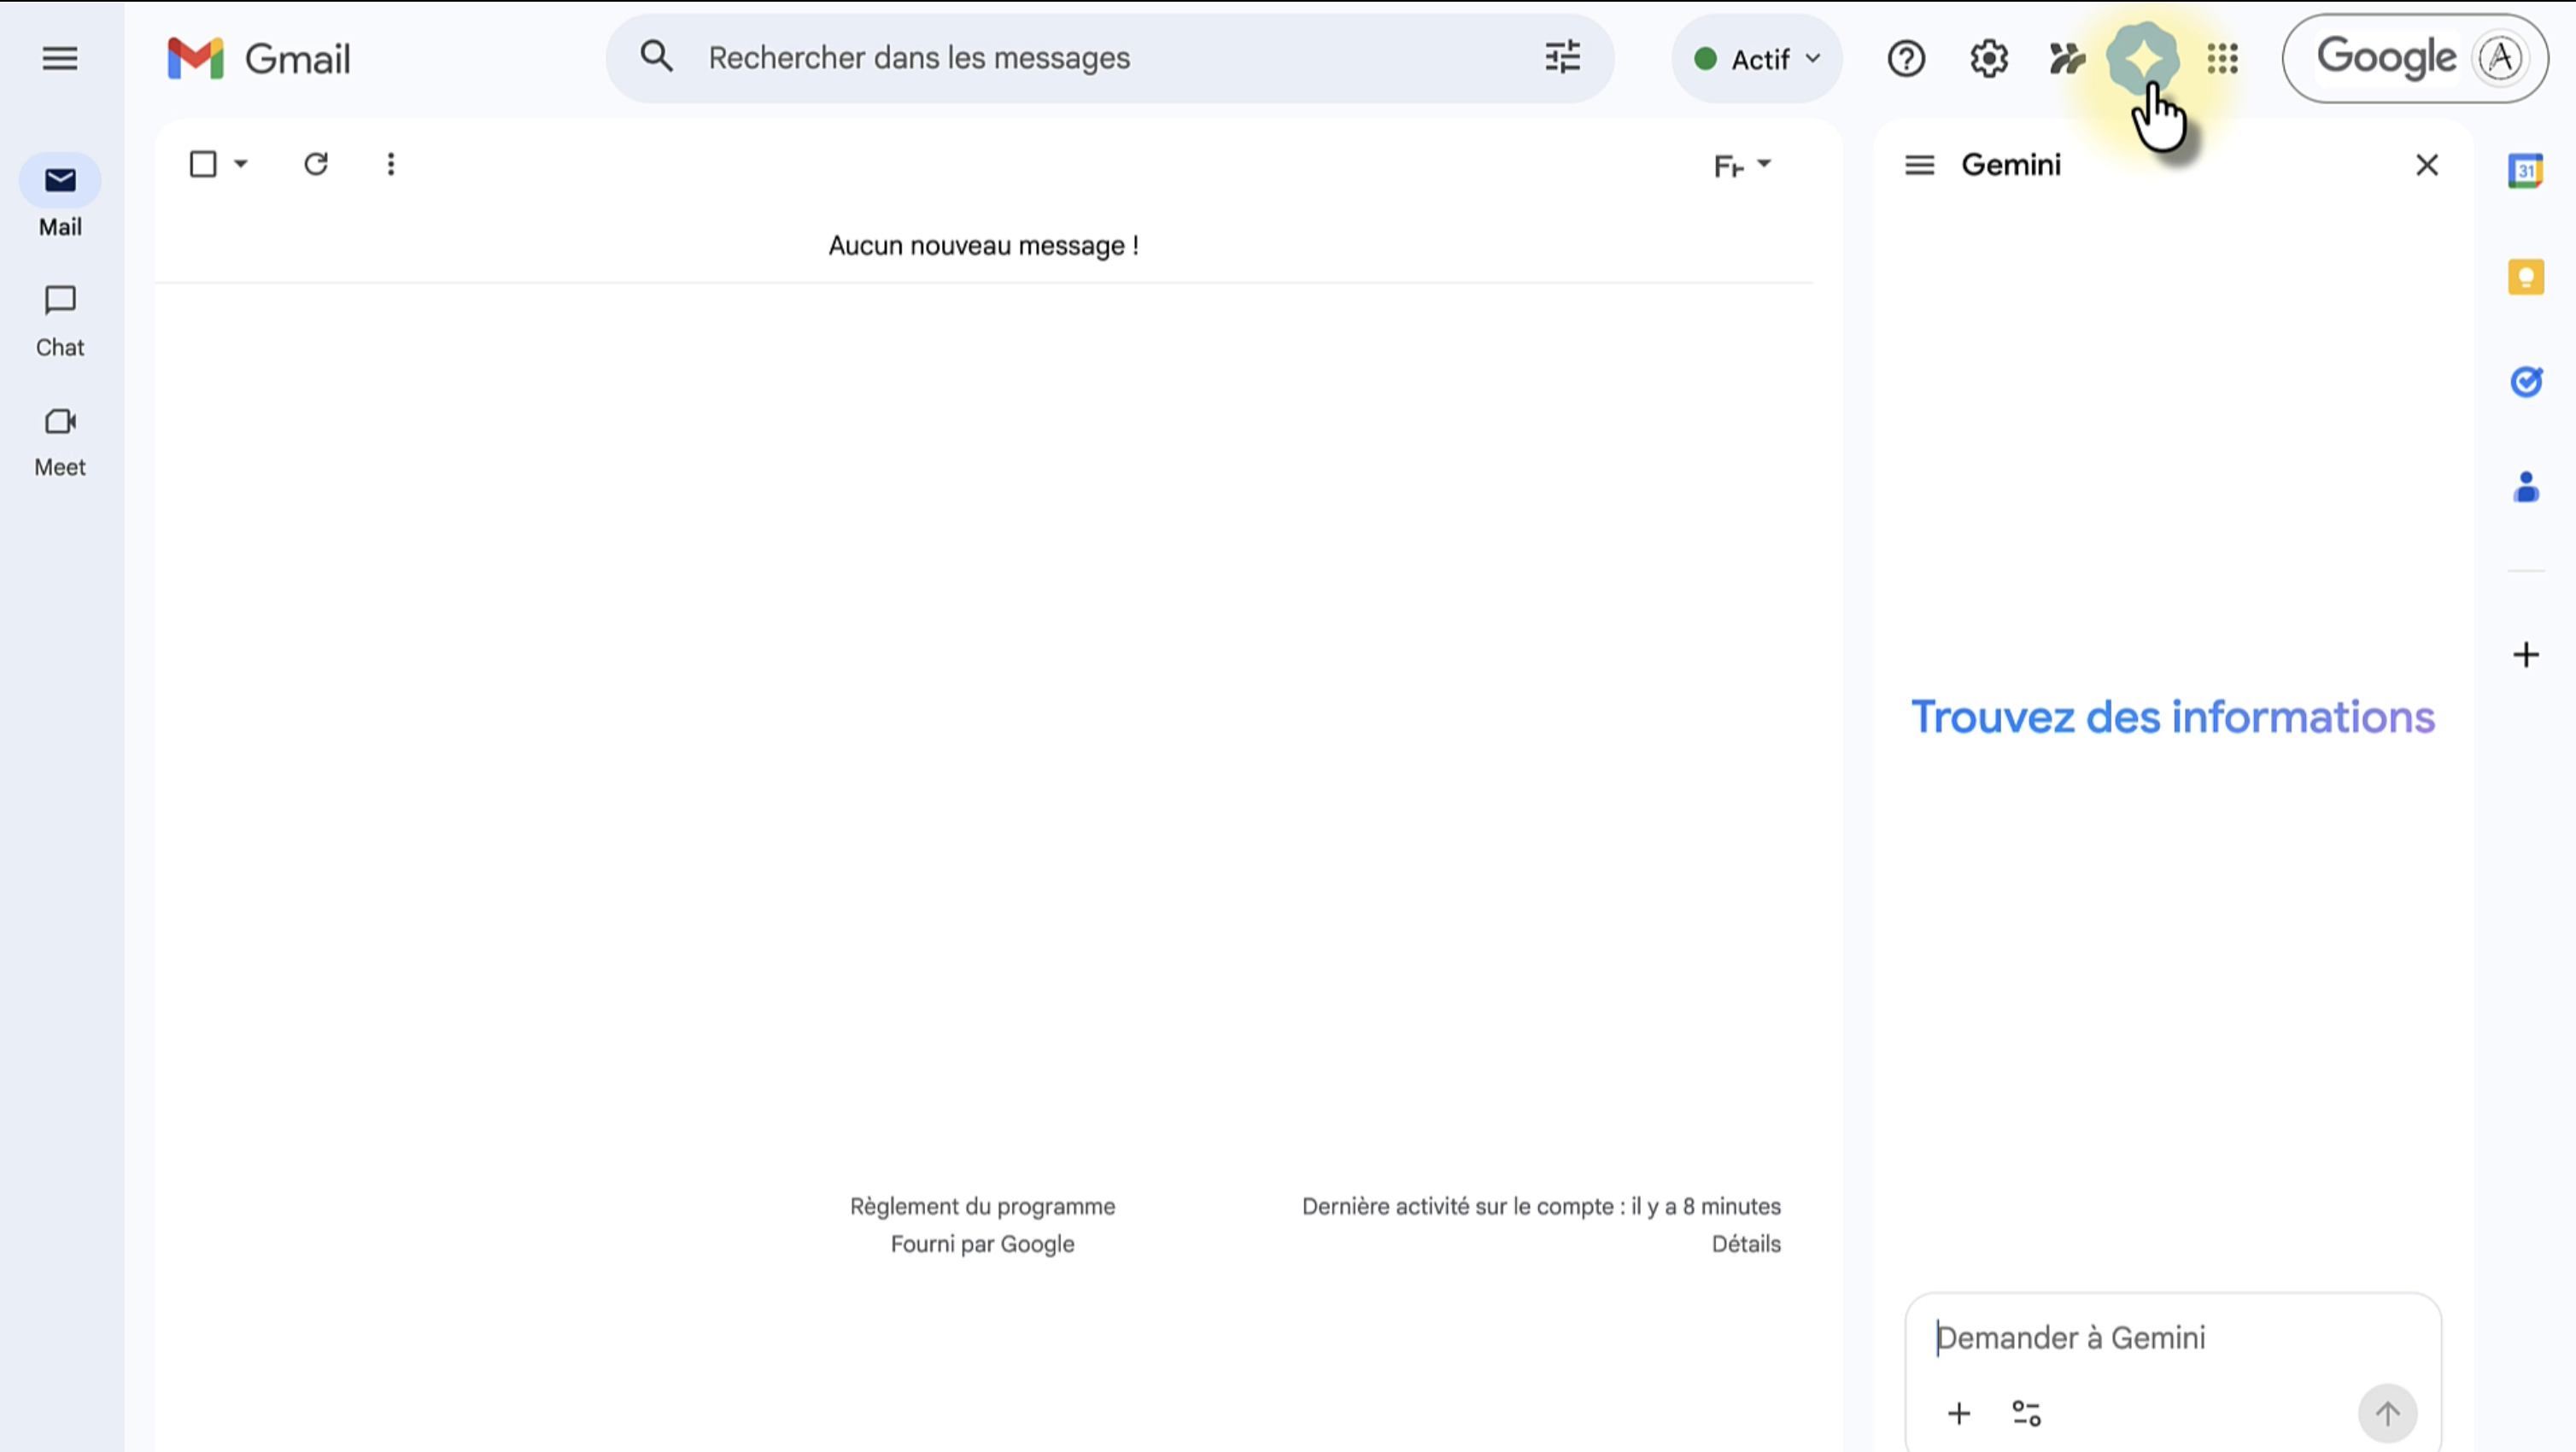Open the Fr input tools dropdown
Image resolution: width=2576 pixels, height=1452 pixels.
click(x=1741, y=165)
